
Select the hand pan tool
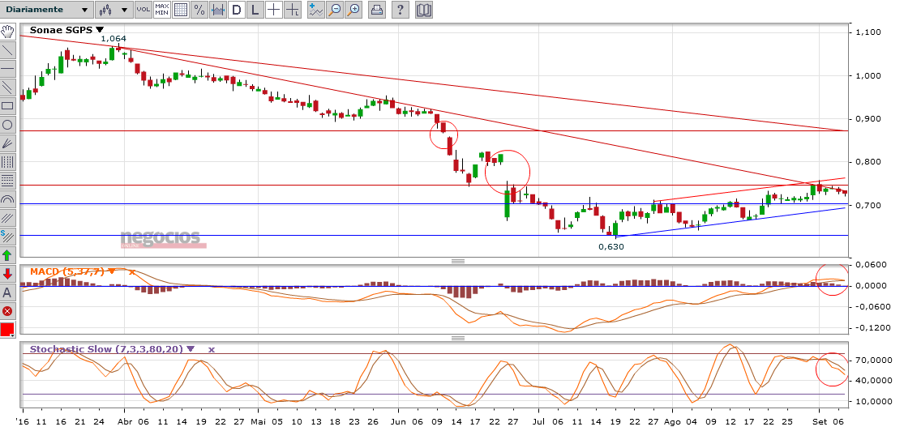(7, 31)
